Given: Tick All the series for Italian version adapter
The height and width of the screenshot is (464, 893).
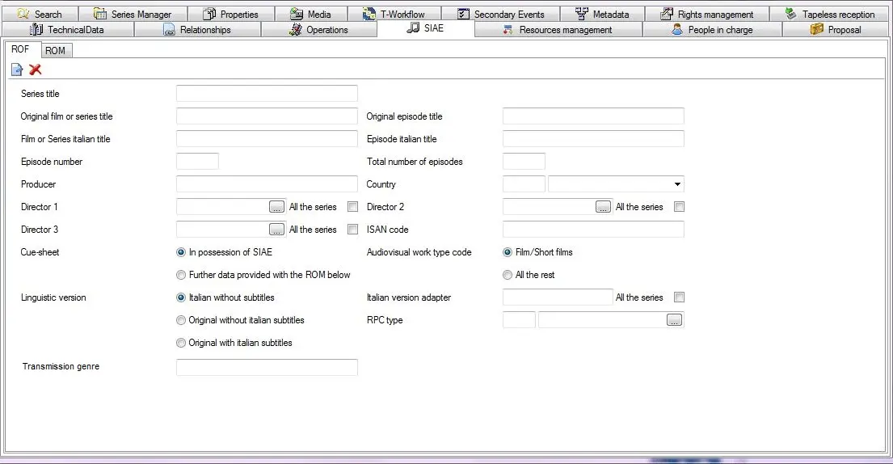Looking at the screenshot, I should (x=679, y=297).
